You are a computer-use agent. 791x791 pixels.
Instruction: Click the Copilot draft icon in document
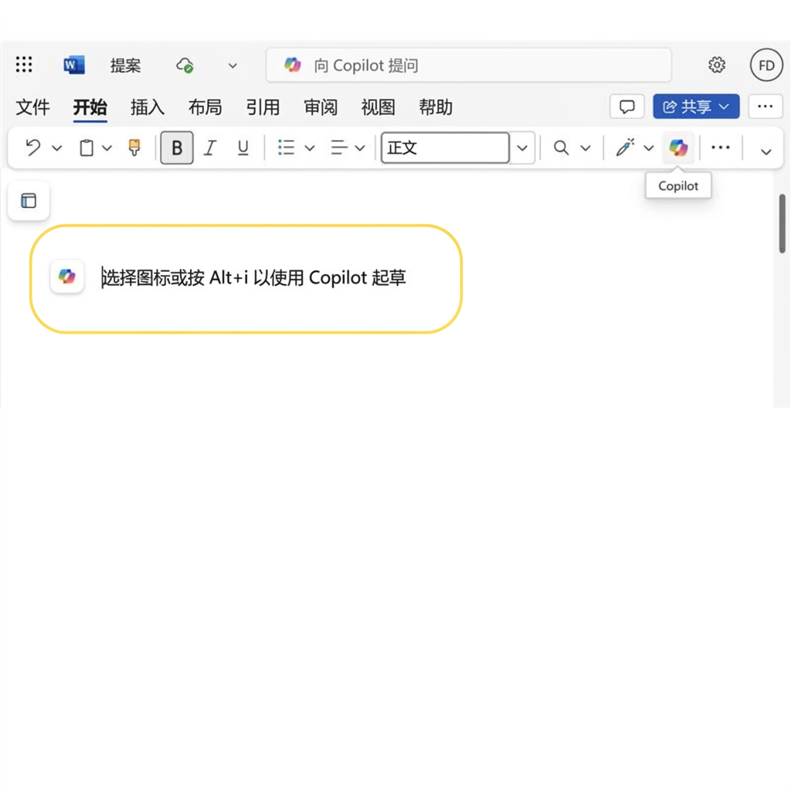tap(67, 277)
